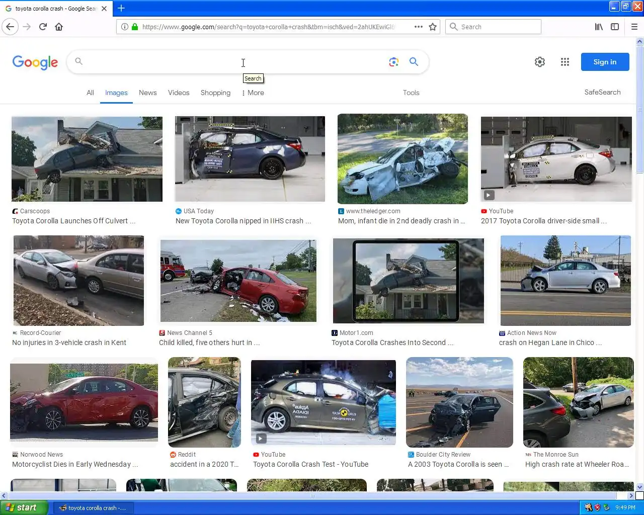Open the Shopping tab
The width and height of the screenshot is (644, 515).
215,93
